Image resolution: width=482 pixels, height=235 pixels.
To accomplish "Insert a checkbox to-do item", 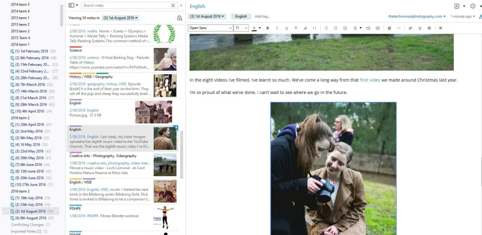I will click(345, 28).
